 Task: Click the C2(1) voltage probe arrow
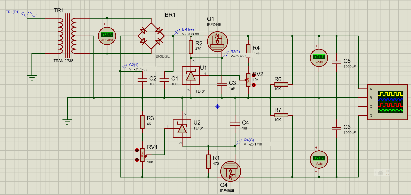124,68
